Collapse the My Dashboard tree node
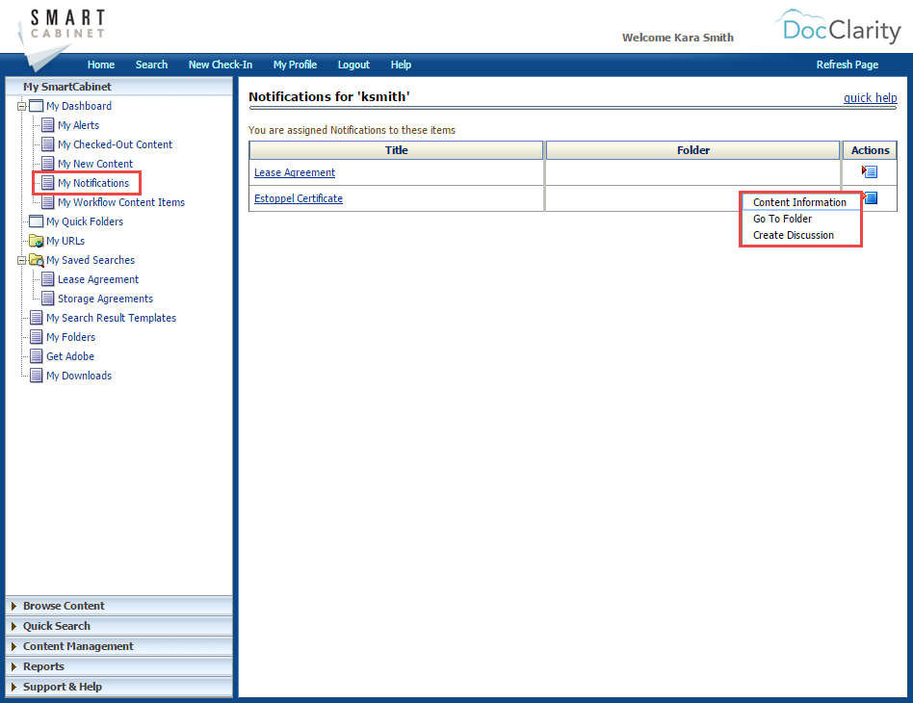 [20, 106]
